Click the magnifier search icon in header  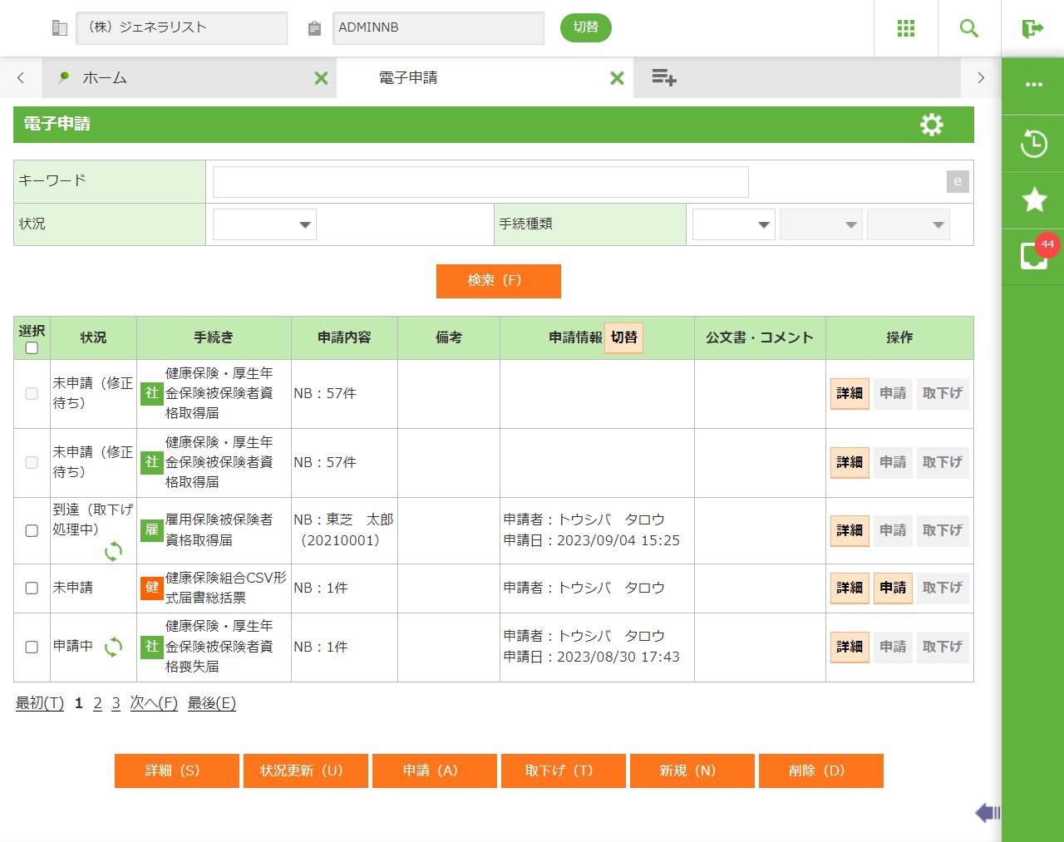tap(969, 28)
